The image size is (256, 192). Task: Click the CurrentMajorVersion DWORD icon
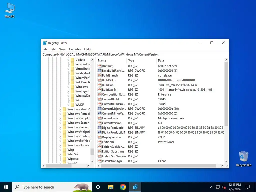click(99, 108)
